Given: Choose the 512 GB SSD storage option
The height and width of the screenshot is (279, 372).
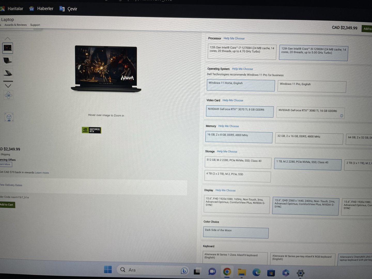Looking at the screenshot, I should pyautogui.click(x=238, y=163).
